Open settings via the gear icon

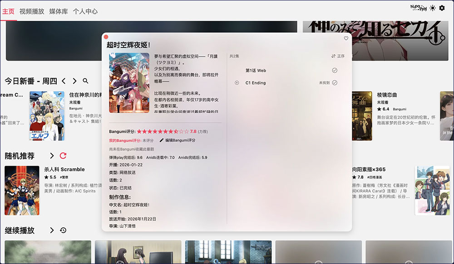(x=442, y=8)
